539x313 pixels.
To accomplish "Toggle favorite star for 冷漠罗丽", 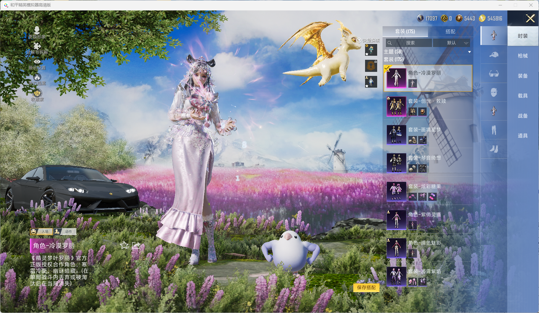I will pyautogui.click(x=124, y=245).
